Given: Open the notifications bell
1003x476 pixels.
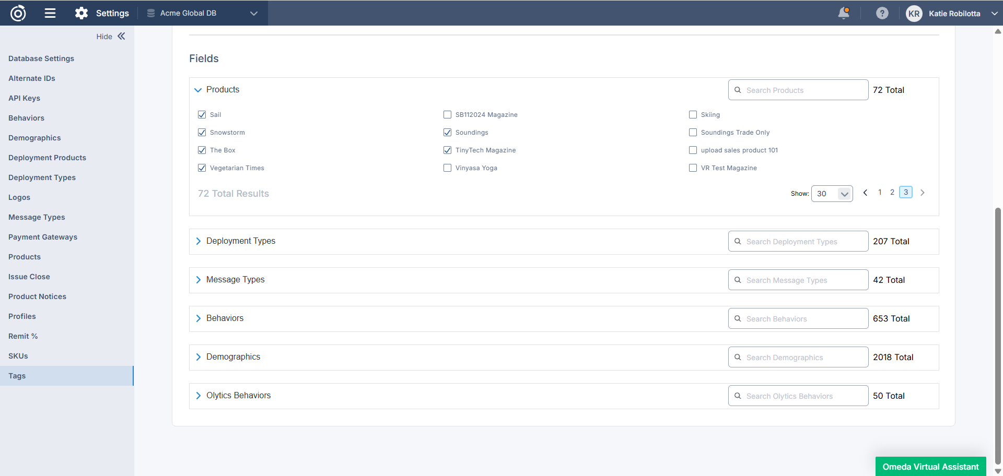Looking at the screenshot, I should coord(843,13).
